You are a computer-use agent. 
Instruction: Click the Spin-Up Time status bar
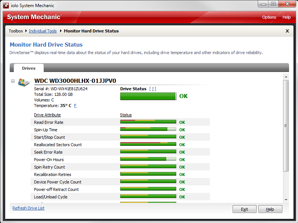click(x=148, y=129)
